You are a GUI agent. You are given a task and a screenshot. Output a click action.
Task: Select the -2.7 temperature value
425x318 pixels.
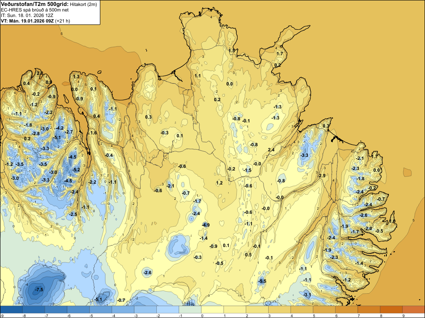[69, 132]
